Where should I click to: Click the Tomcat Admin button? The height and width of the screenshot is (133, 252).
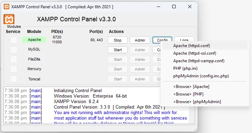tap(140, 79)
